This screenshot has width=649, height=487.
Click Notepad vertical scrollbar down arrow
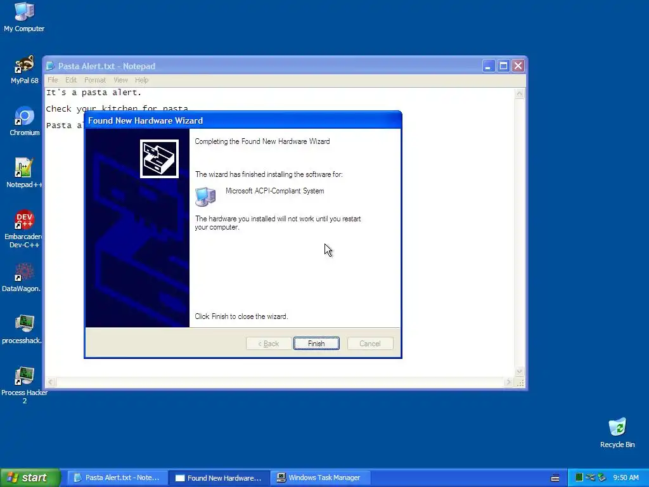tap(520, 372)
